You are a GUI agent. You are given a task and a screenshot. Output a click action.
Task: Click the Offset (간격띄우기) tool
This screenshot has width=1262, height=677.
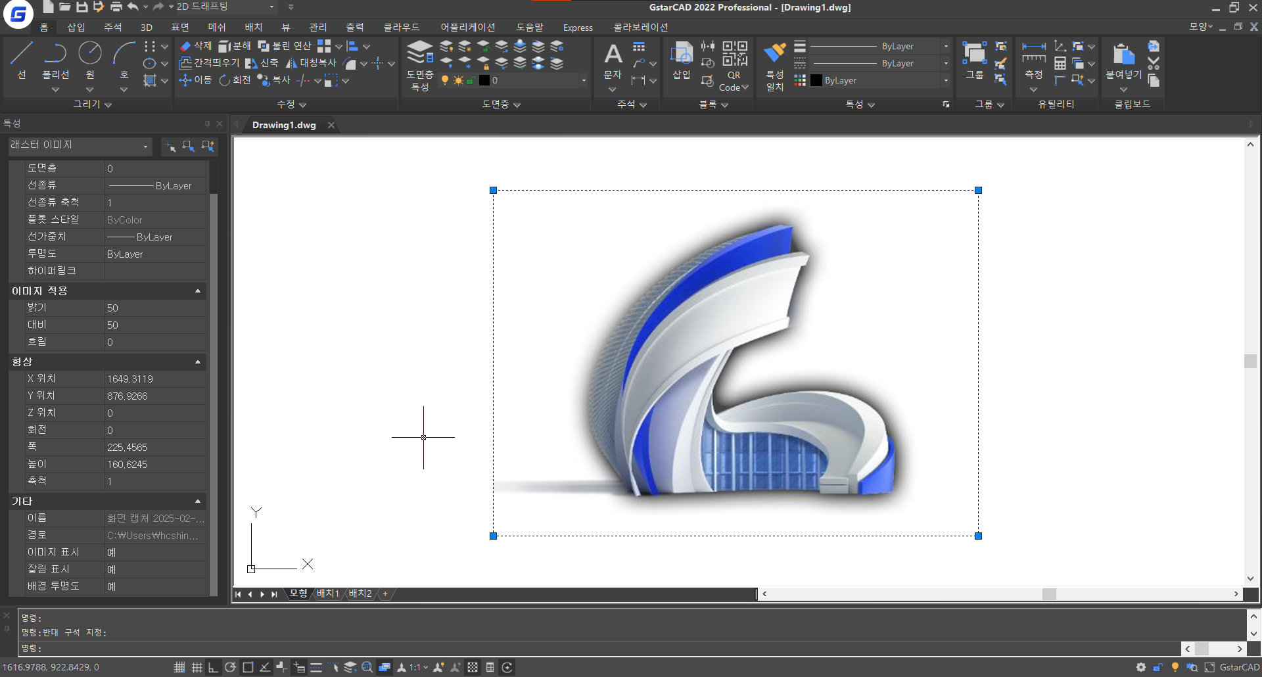click(209, 63)
